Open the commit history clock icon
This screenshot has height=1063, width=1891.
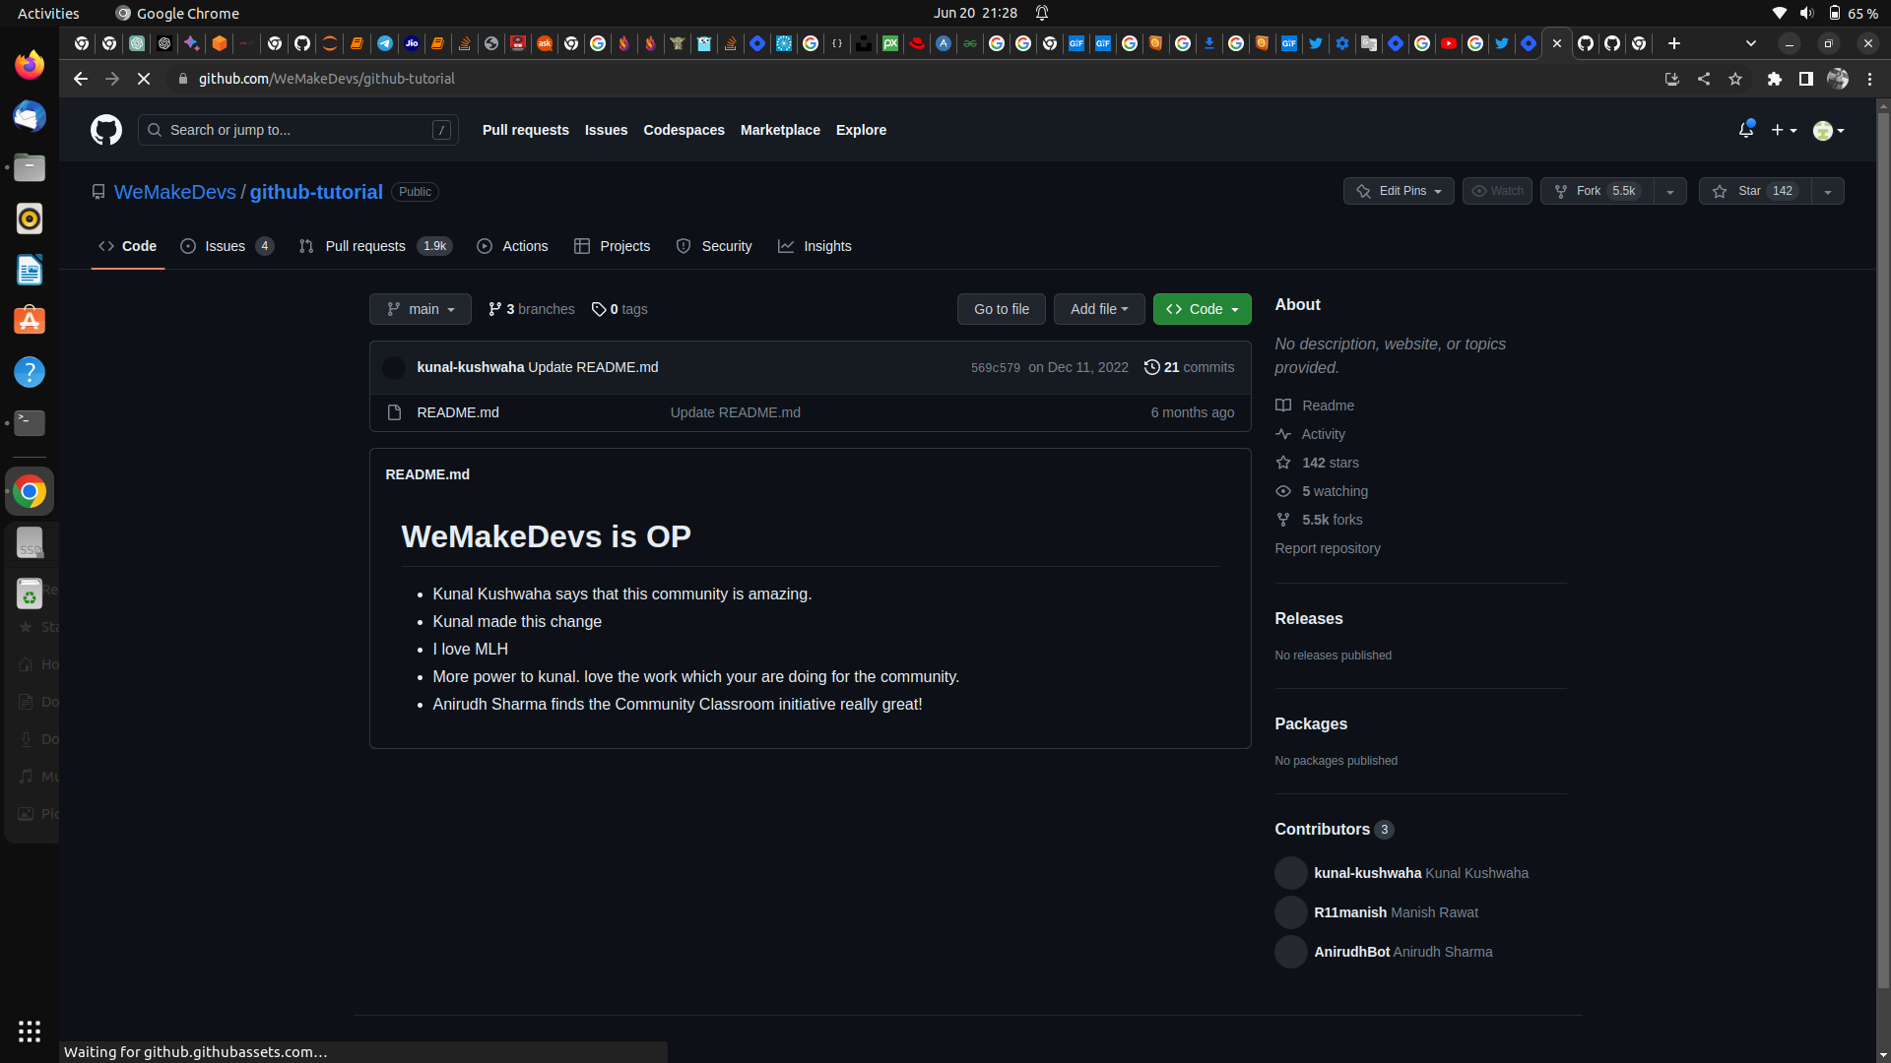[1151, 367]
